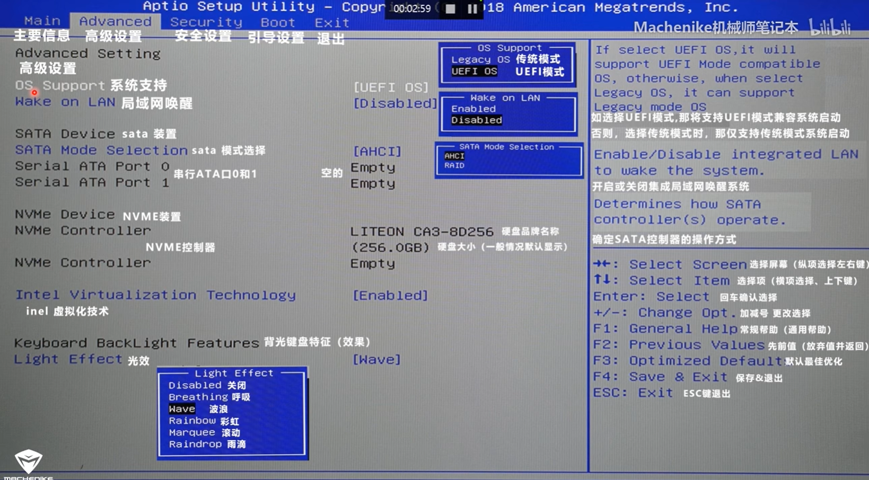
Task: Select Wave in Light Effect list
Action: point(182,408)
